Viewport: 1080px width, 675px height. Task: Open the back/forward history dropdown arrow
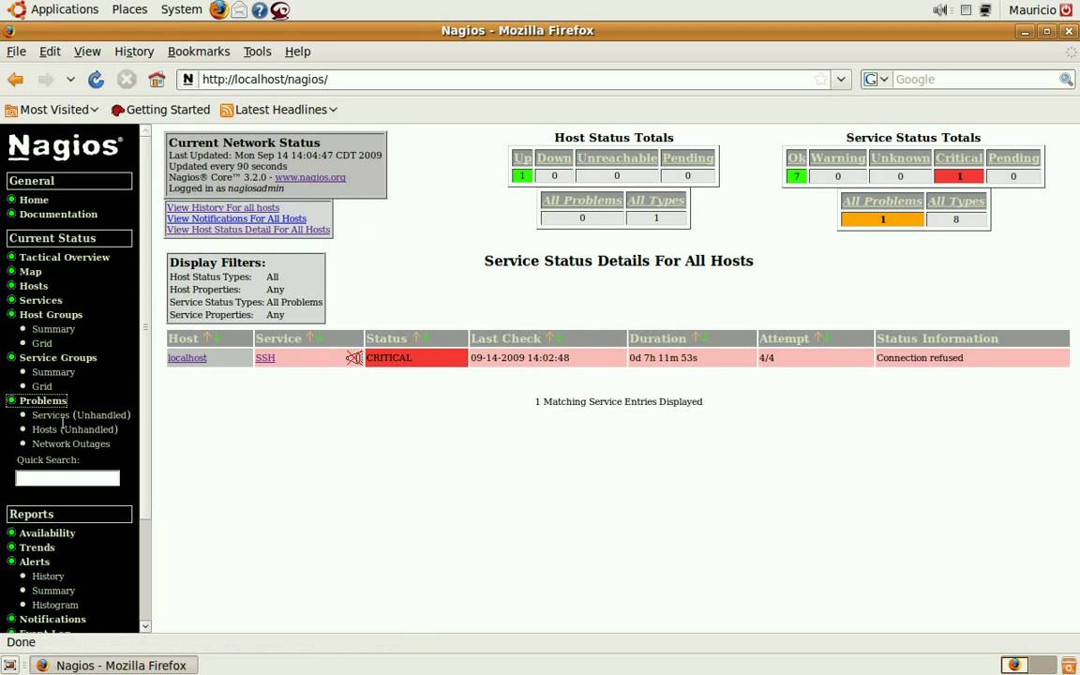click(x=70, y=79)
